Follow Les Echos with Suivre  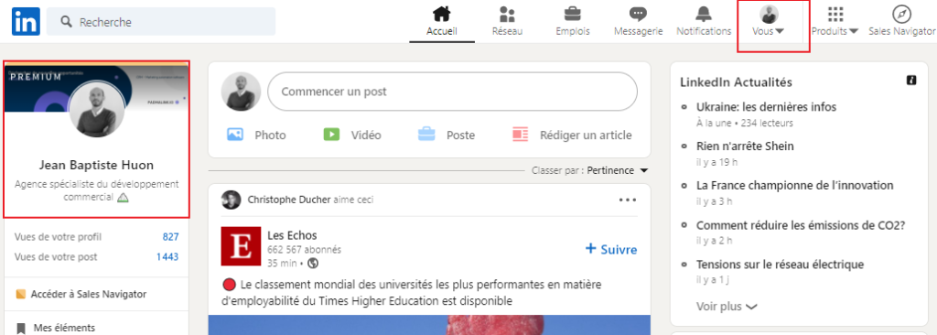click(x=610, y=249)
